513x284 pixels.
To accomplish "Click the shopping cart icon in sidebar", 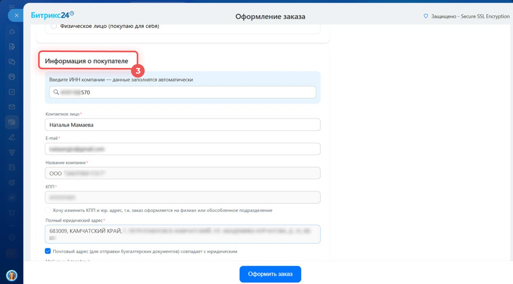I will click(x=12, y=212).
